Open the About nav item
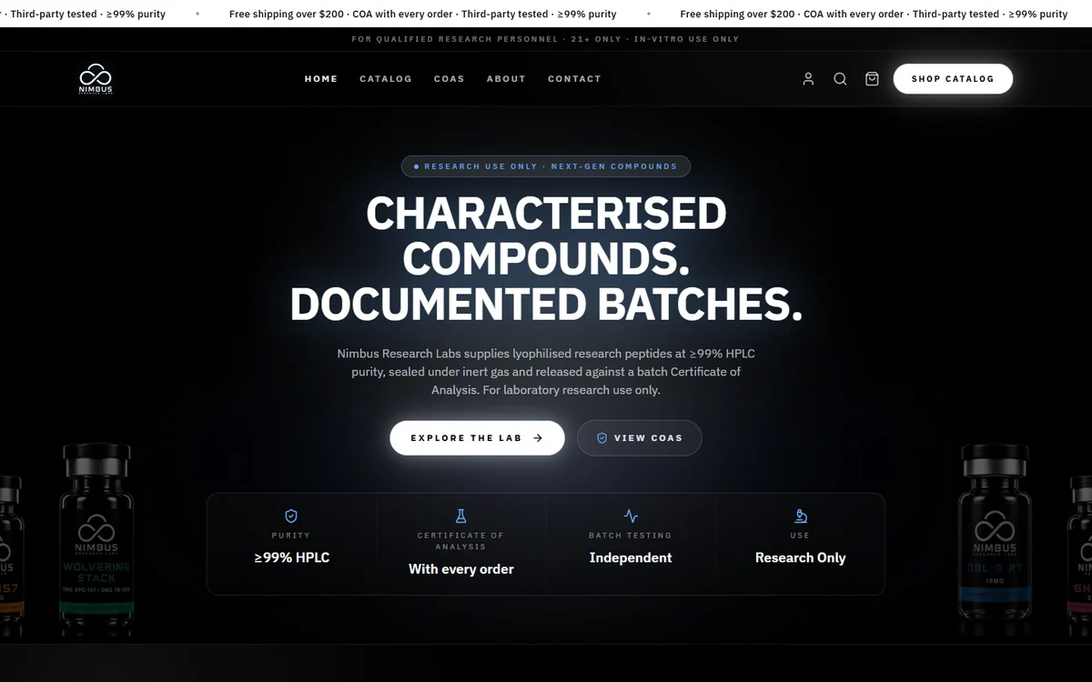The width and height of the screenshot is (1092, 682). tap(506, 79)
